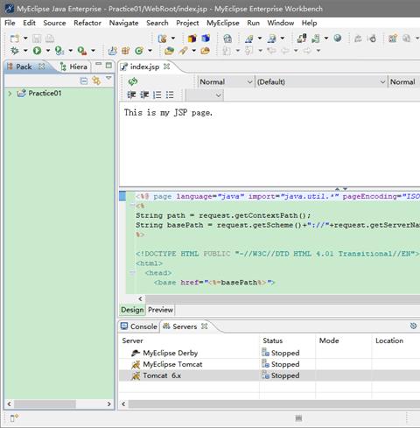Viewport: 420px width, 428px height.
Task: Toggle Link with Editor in Package Explorer
Action: (x=96, y=81)
